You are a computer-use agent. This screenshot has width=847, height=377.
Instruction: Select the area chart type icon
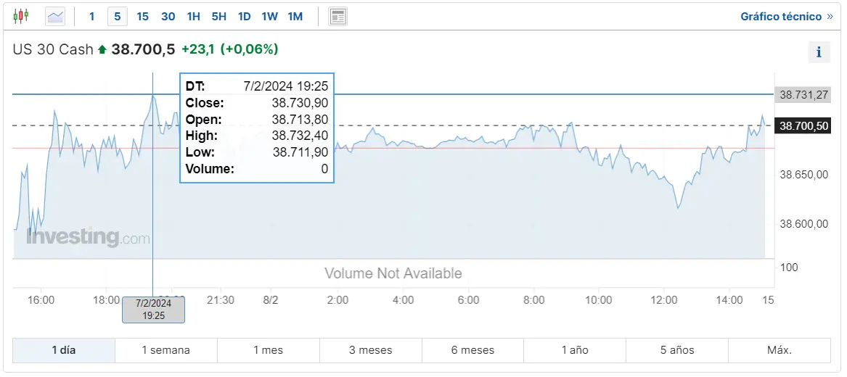[x=55, y=16]
